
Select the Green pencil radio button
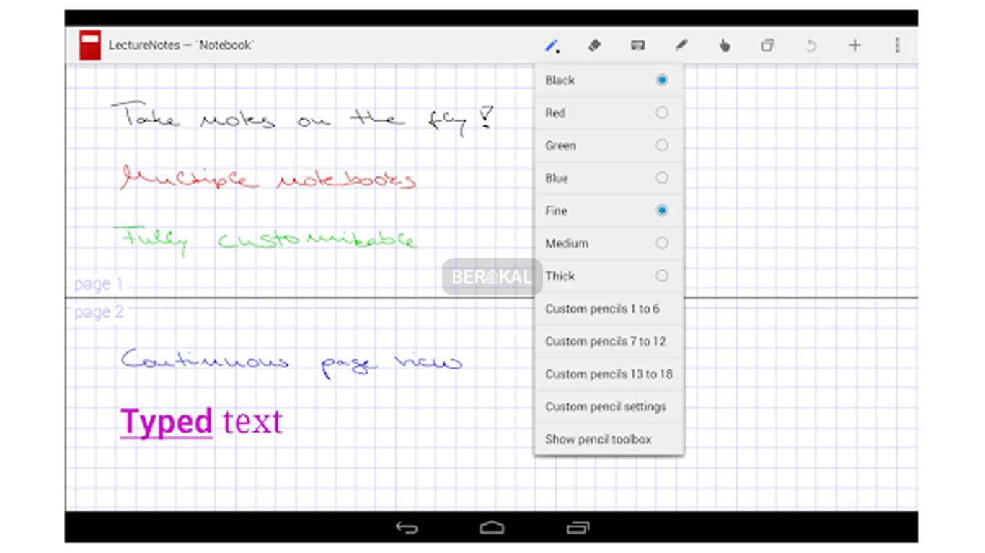coord(661,145)
